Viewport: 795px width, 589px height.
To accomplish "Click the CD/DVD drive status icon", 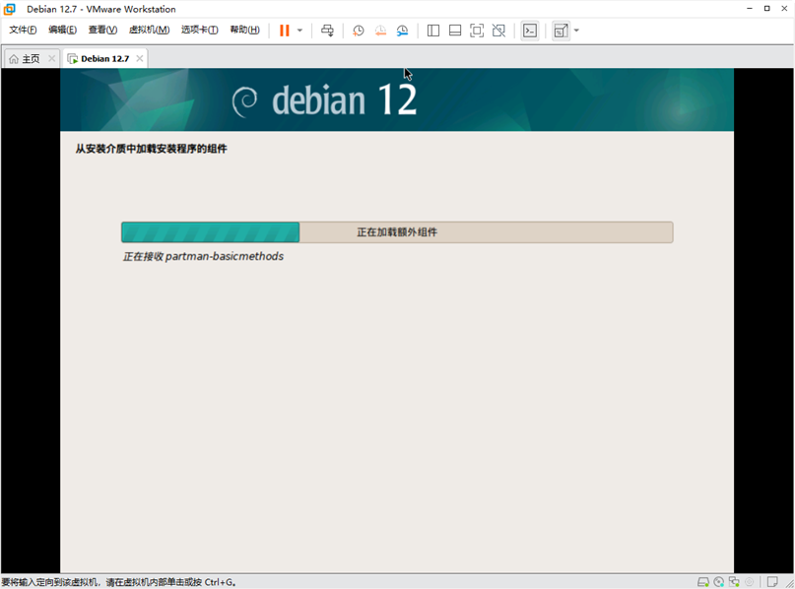I will (x=718, y=582).
